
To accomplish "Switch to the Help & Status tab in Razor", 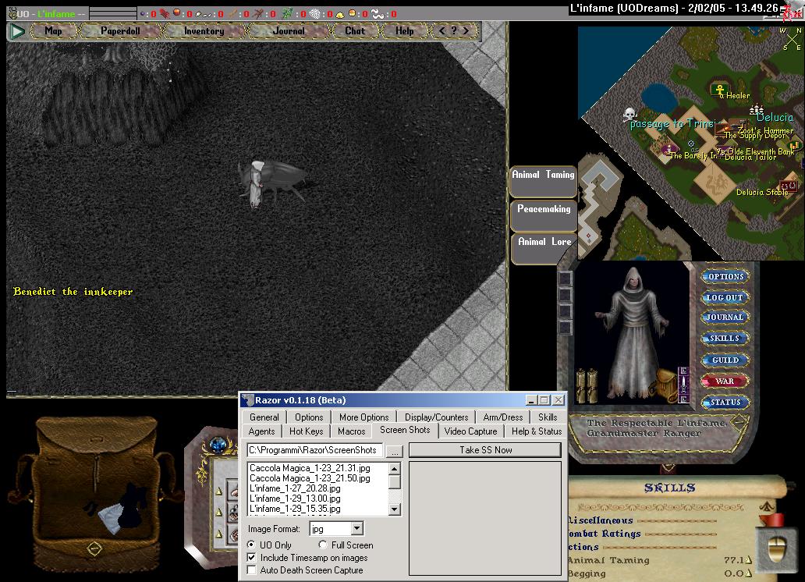I will click(537, 431).
